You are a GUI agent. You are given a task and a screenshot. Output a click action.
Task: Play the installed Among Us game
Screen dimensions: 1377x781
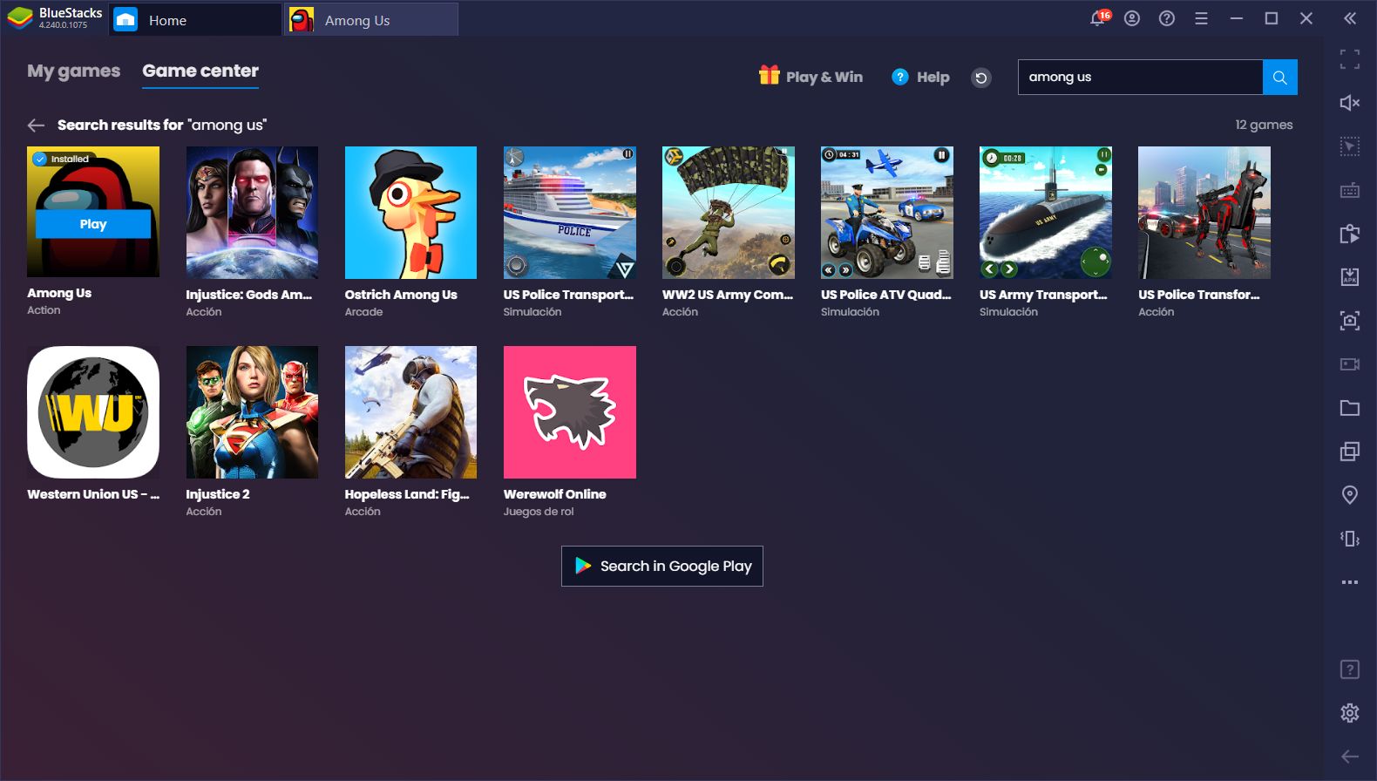93,224
